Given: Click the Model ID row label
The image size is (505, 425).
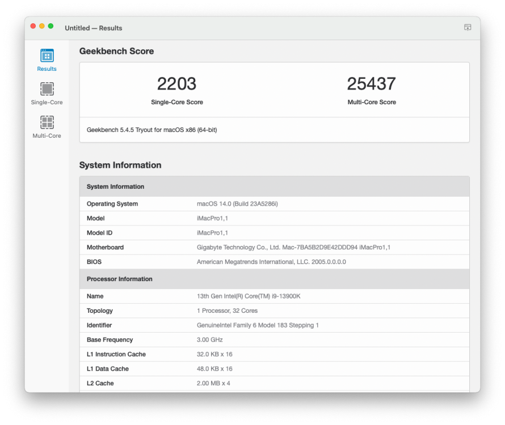Looking at the screenshot, I should (99, 232).
